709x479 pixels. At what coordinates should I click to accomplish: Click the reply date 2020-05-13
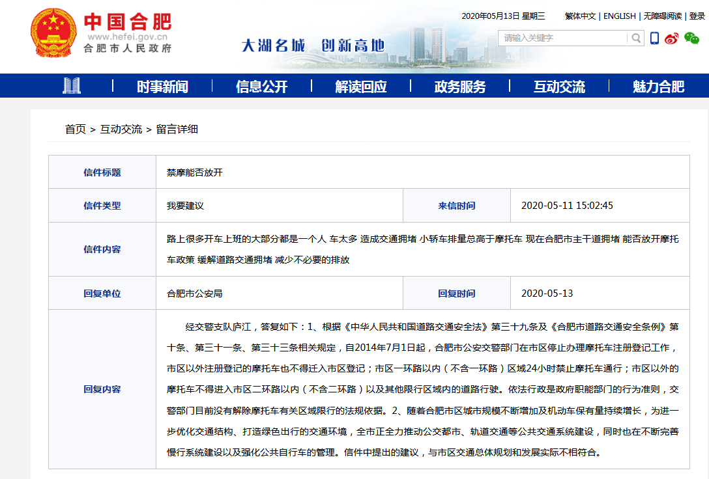[547, 294]
